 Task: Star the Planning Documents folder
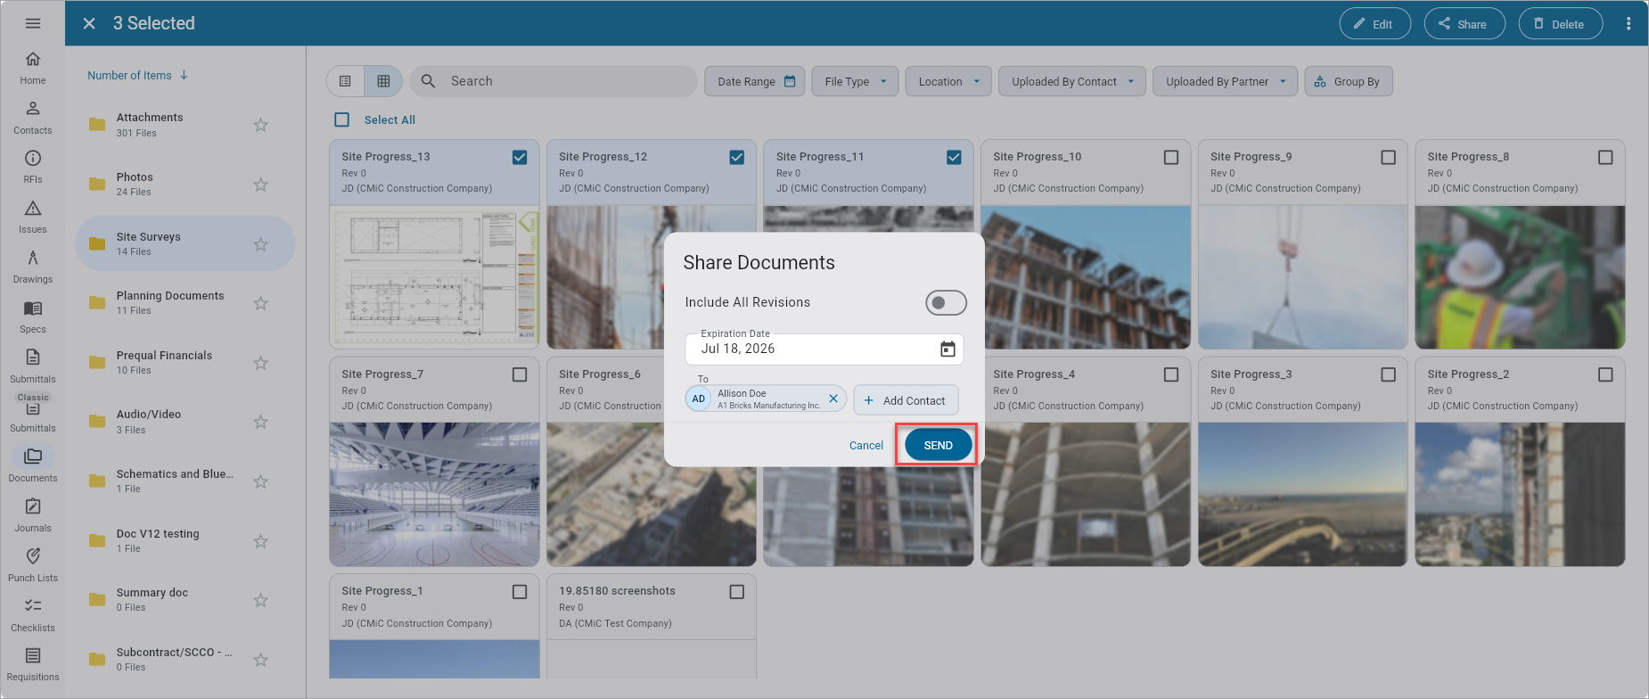coord(260,303)
